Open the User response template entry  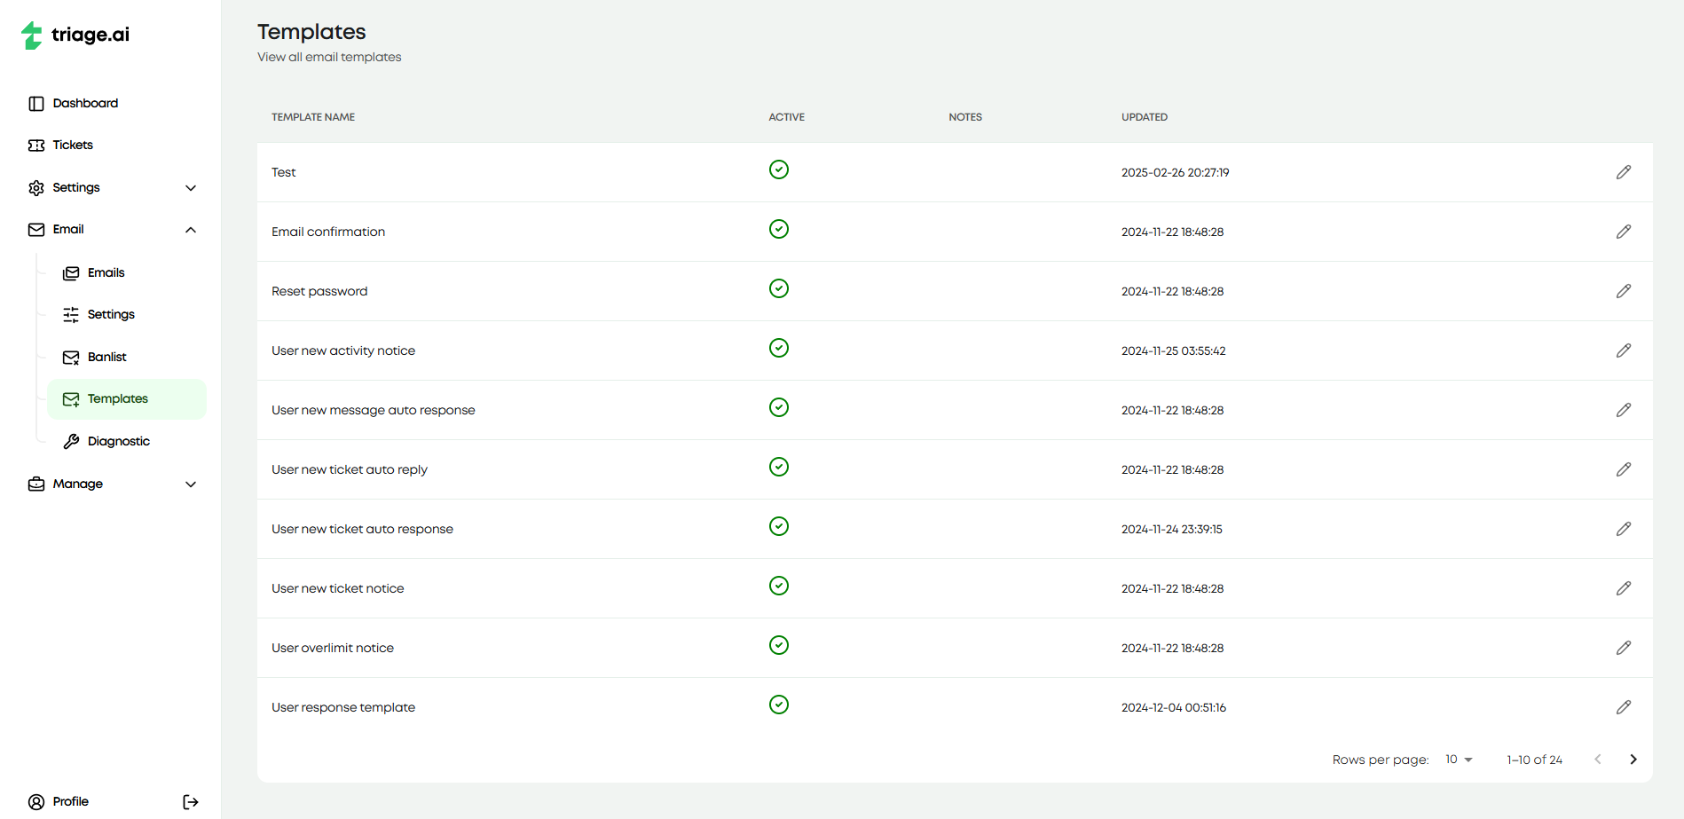coord(343,707)
